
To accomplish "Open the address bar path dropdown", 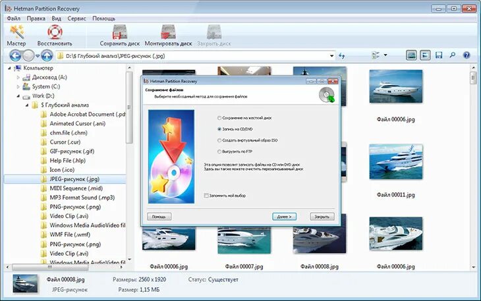I will pos(331,56).
